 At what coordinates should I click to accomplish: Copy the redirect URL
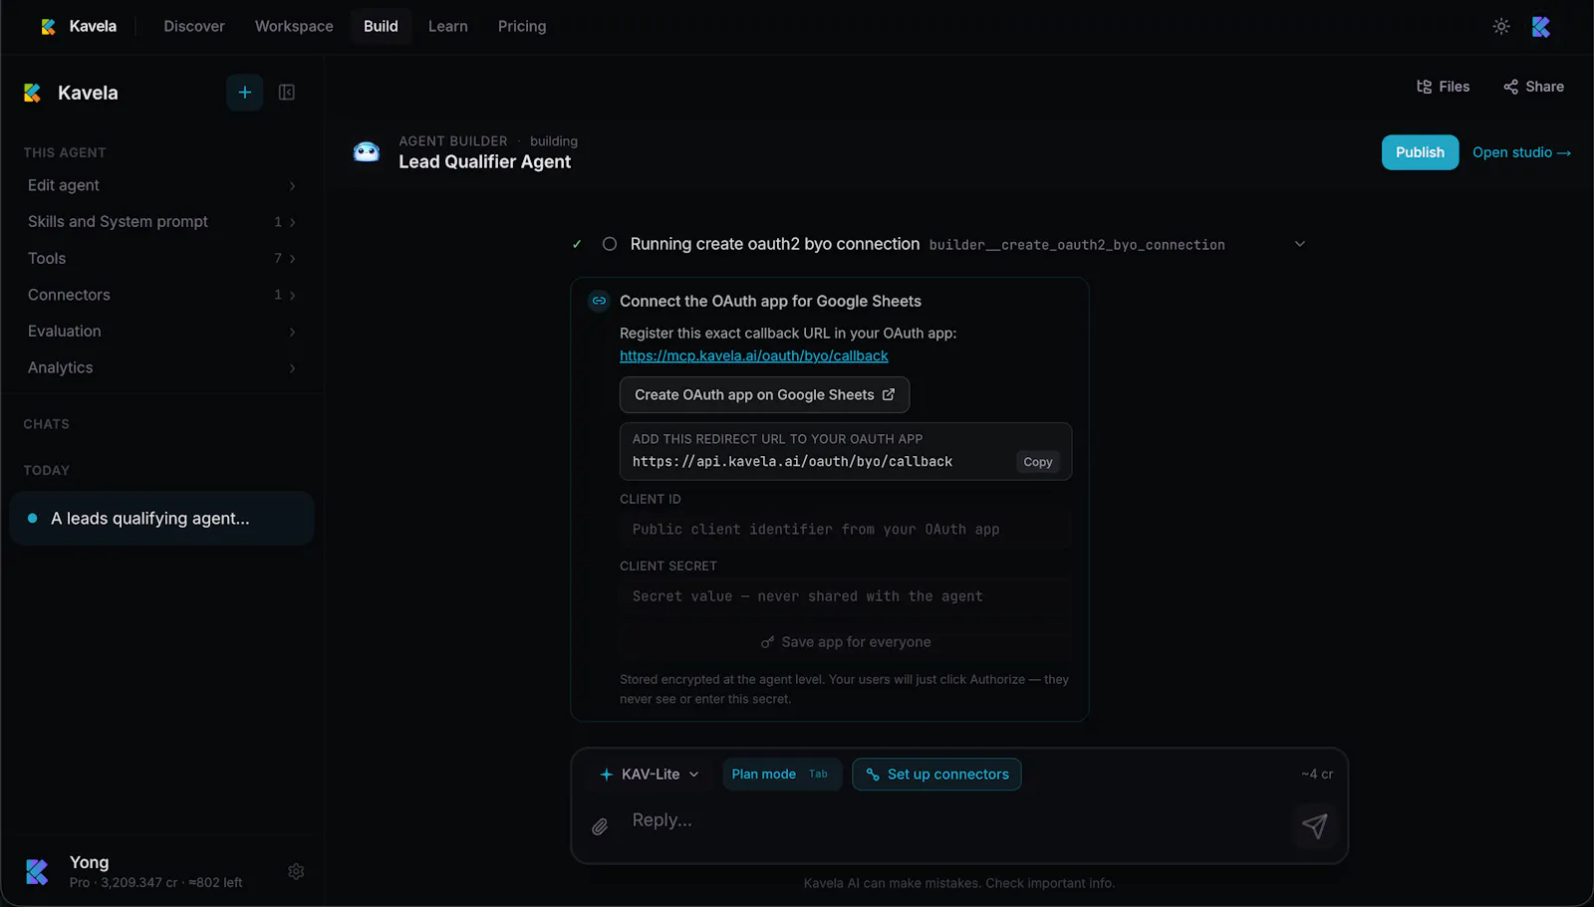tap(1037, 462)
